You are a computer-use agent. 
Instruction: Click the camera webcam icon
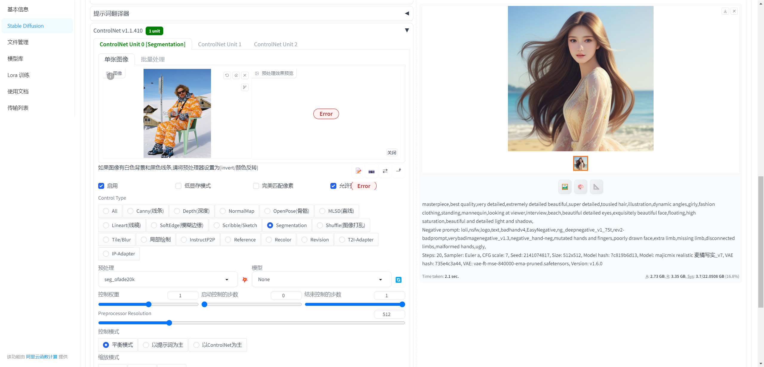(x=371, y=171)
